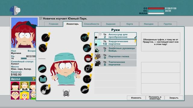Choose Защитные рукавицы бойца item
Screen dimensions: 193x108
(x=115, y=49)
